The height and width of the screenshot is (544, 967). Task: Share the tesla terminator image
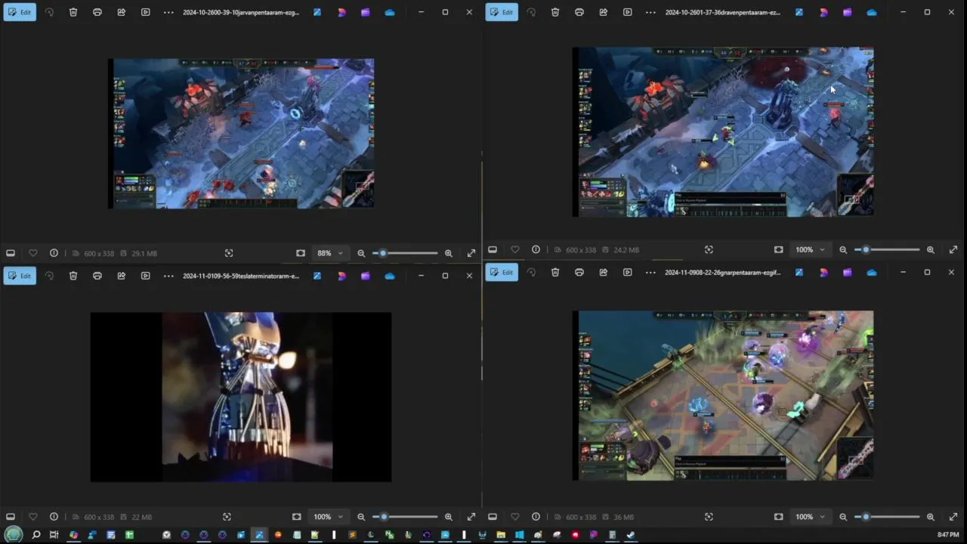(122, 276)
